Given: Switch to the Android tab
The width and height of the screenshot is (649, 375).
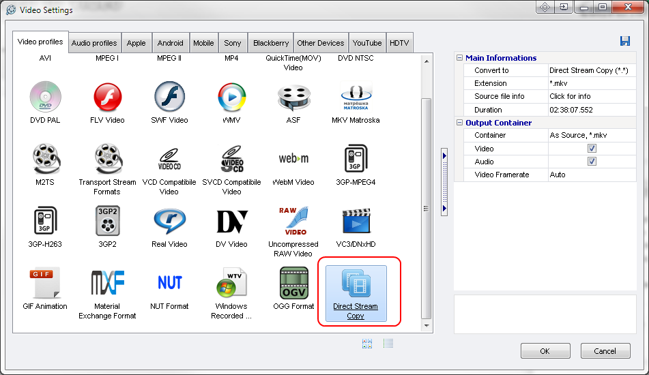Looking at the screenshot, I should 171,43.
